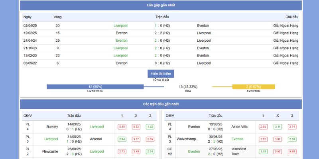Click the "Ngày" column header
319x159 pixels.
coord(28,17)
